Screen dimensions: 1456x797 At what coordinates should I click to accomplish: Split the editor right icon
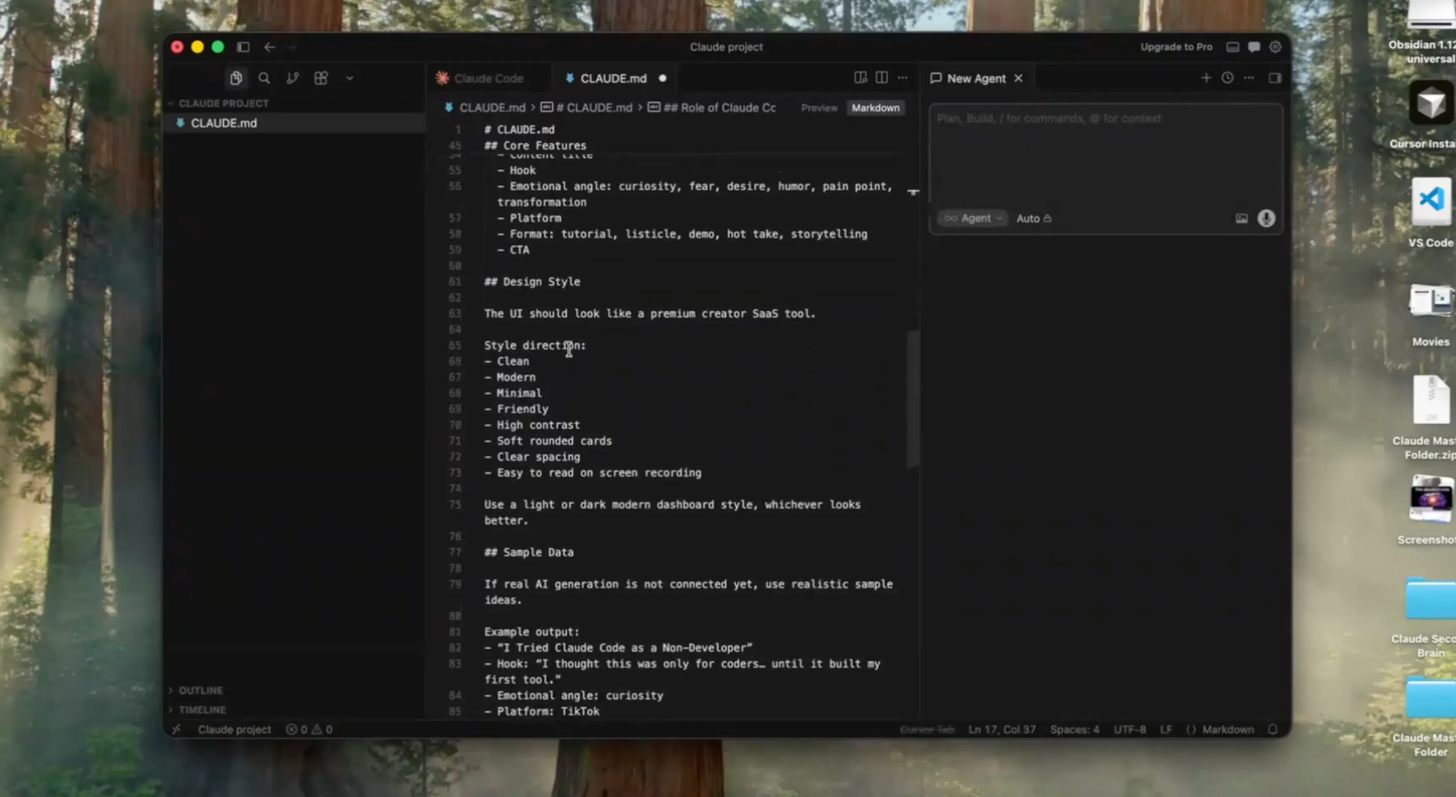[881, 78]
